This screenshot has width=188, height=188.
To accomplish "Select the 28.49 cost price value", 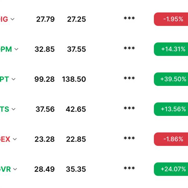I will coord(44,169).
